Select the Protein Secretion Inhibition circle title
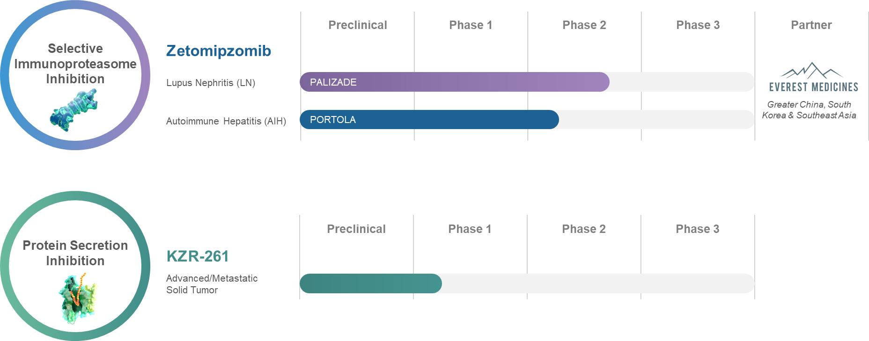869x341 pixels. (75, 253)
